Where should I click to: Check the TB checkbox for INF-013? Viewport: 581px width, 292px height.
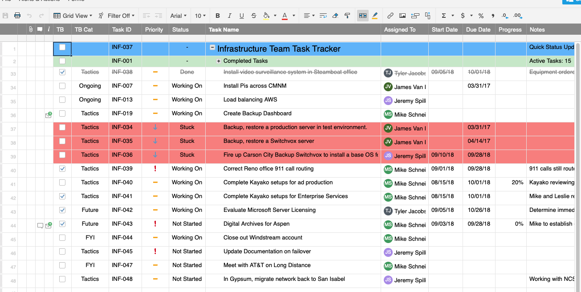pyautogui.click(x=62, y=100)
